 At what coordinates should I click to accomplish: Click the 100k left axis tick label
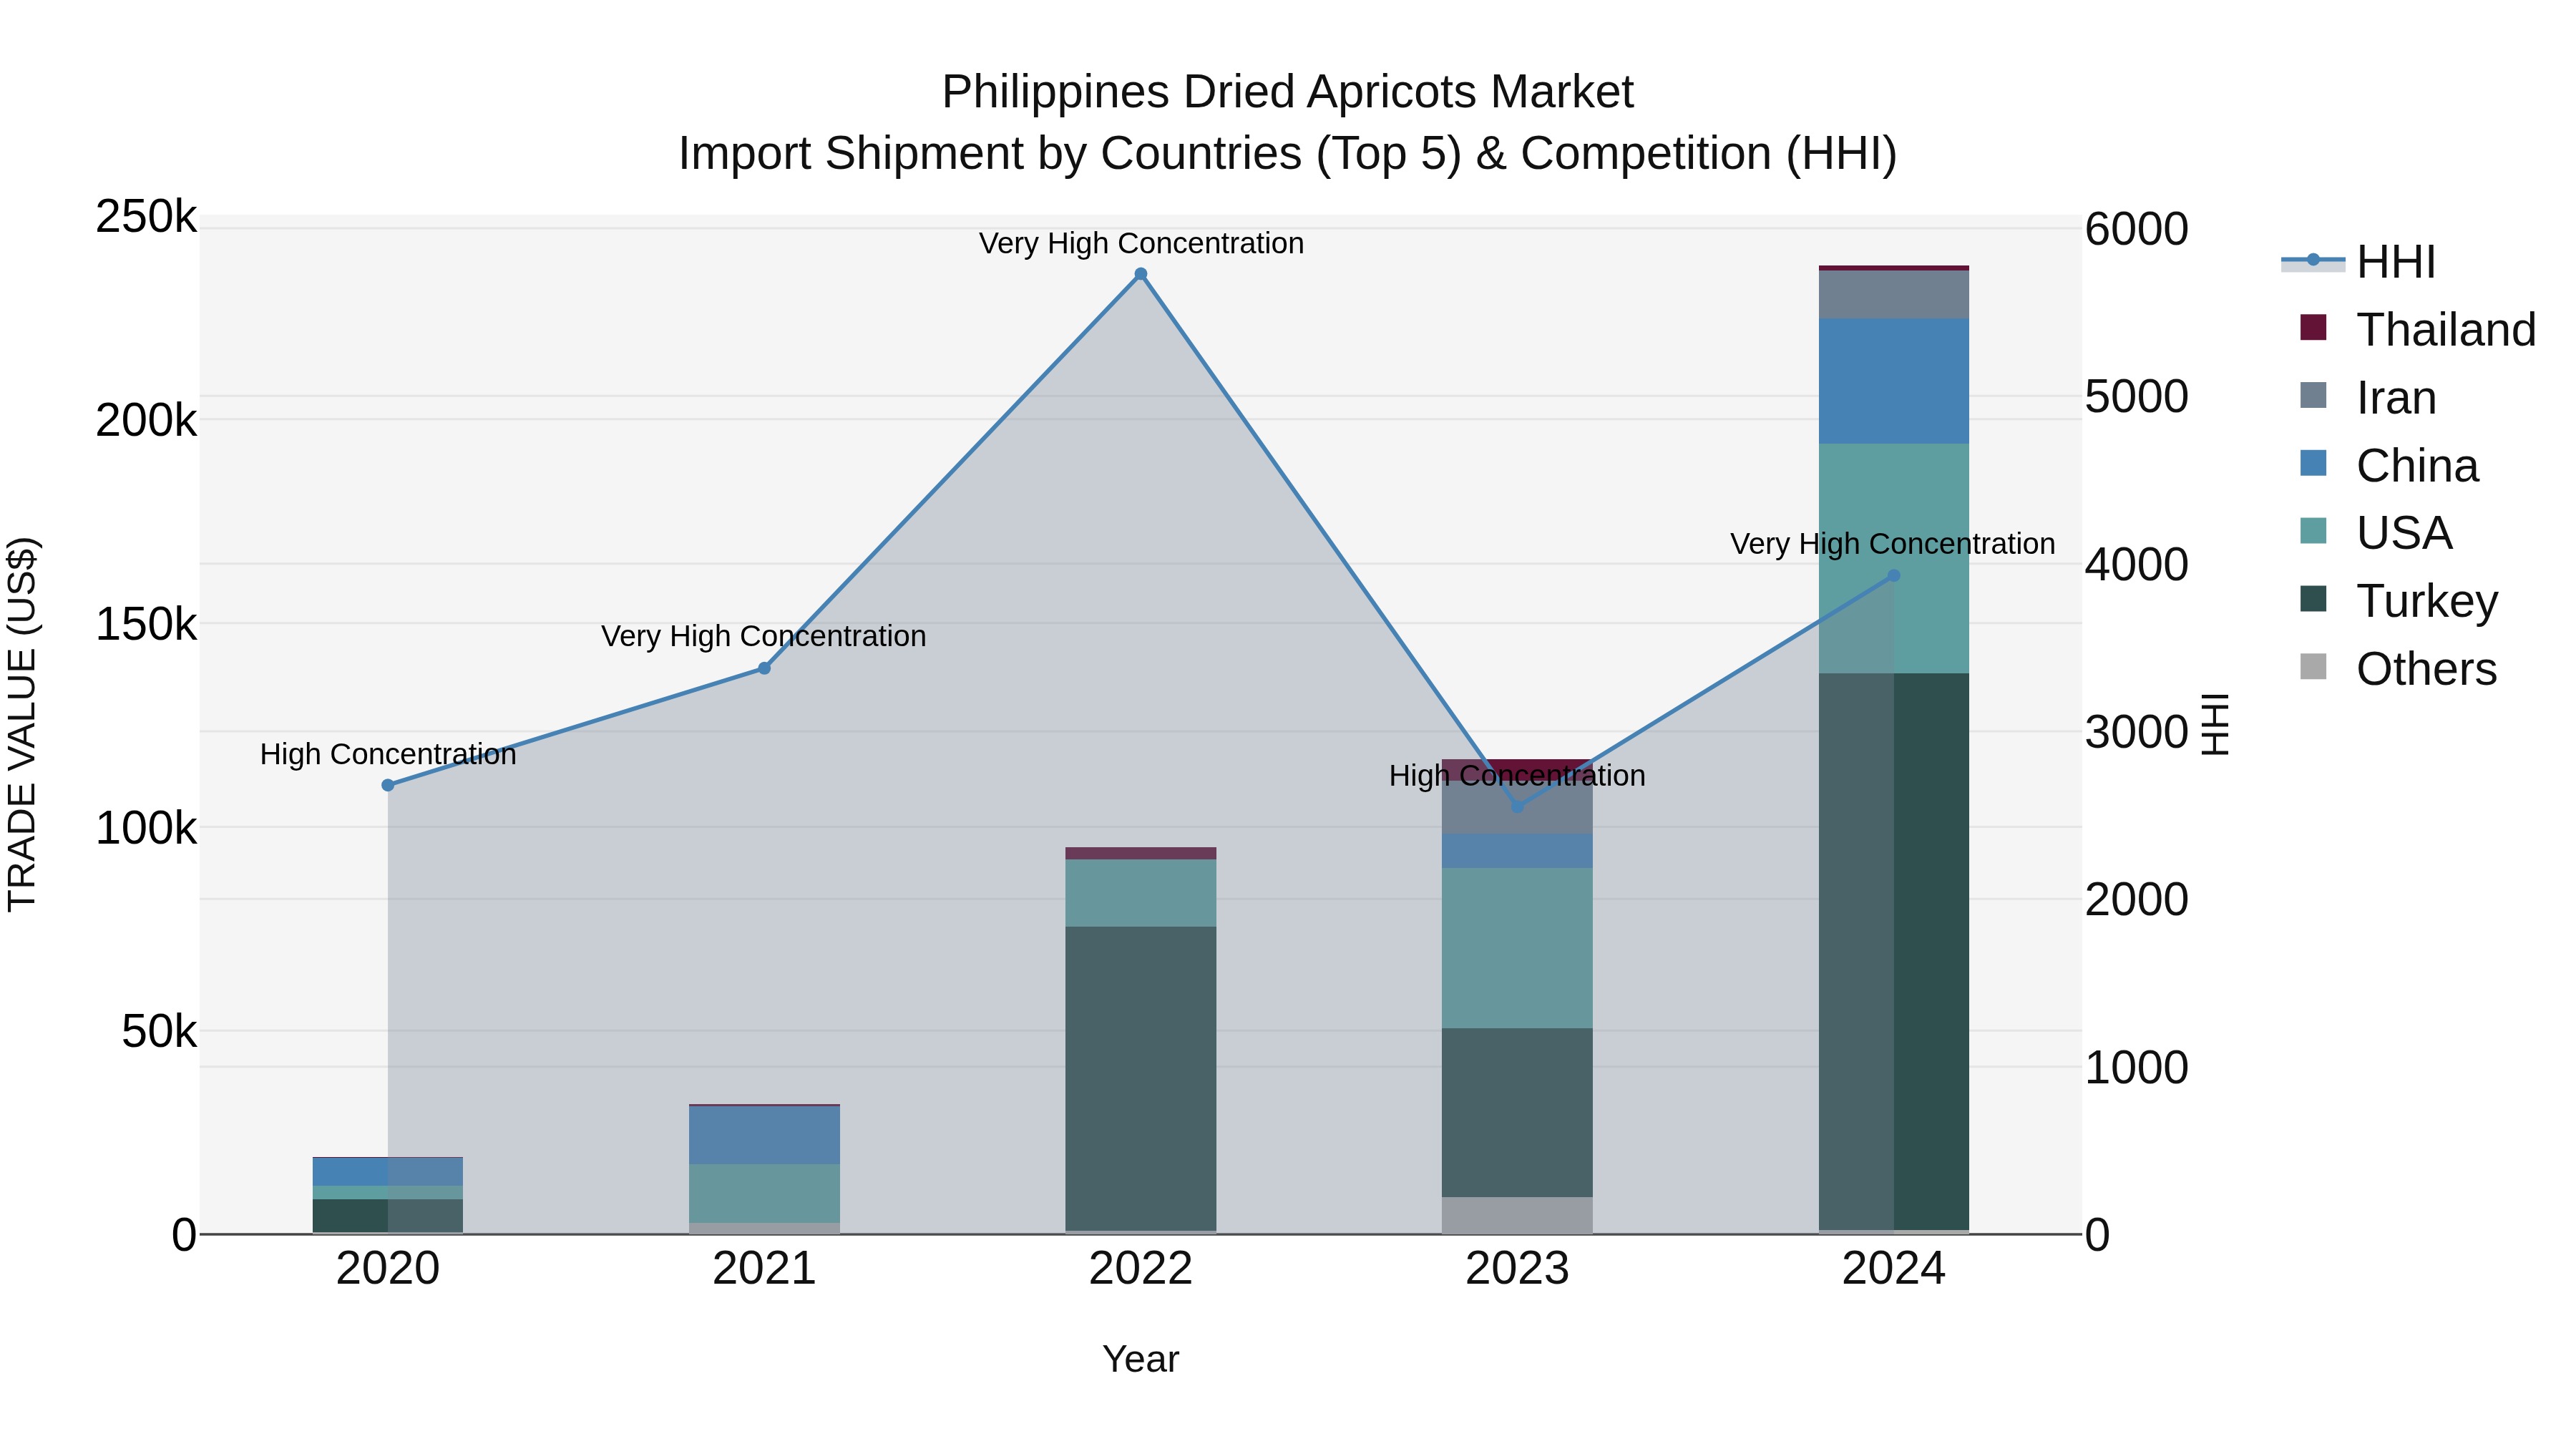tap(146, 828)
